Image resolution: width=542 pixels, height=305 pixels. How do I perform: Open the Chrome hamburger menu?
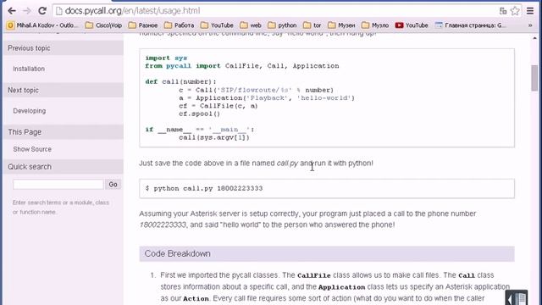pyautogui.click(x=530, y=11)
